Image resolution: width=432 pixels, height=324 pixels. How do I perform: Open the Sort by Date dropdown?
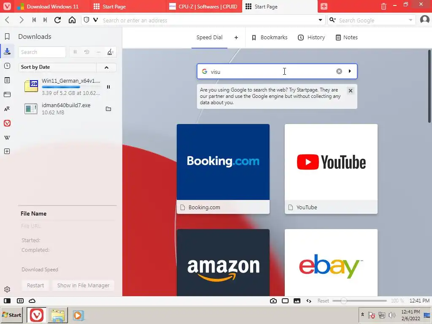click(x=57, y=67)
